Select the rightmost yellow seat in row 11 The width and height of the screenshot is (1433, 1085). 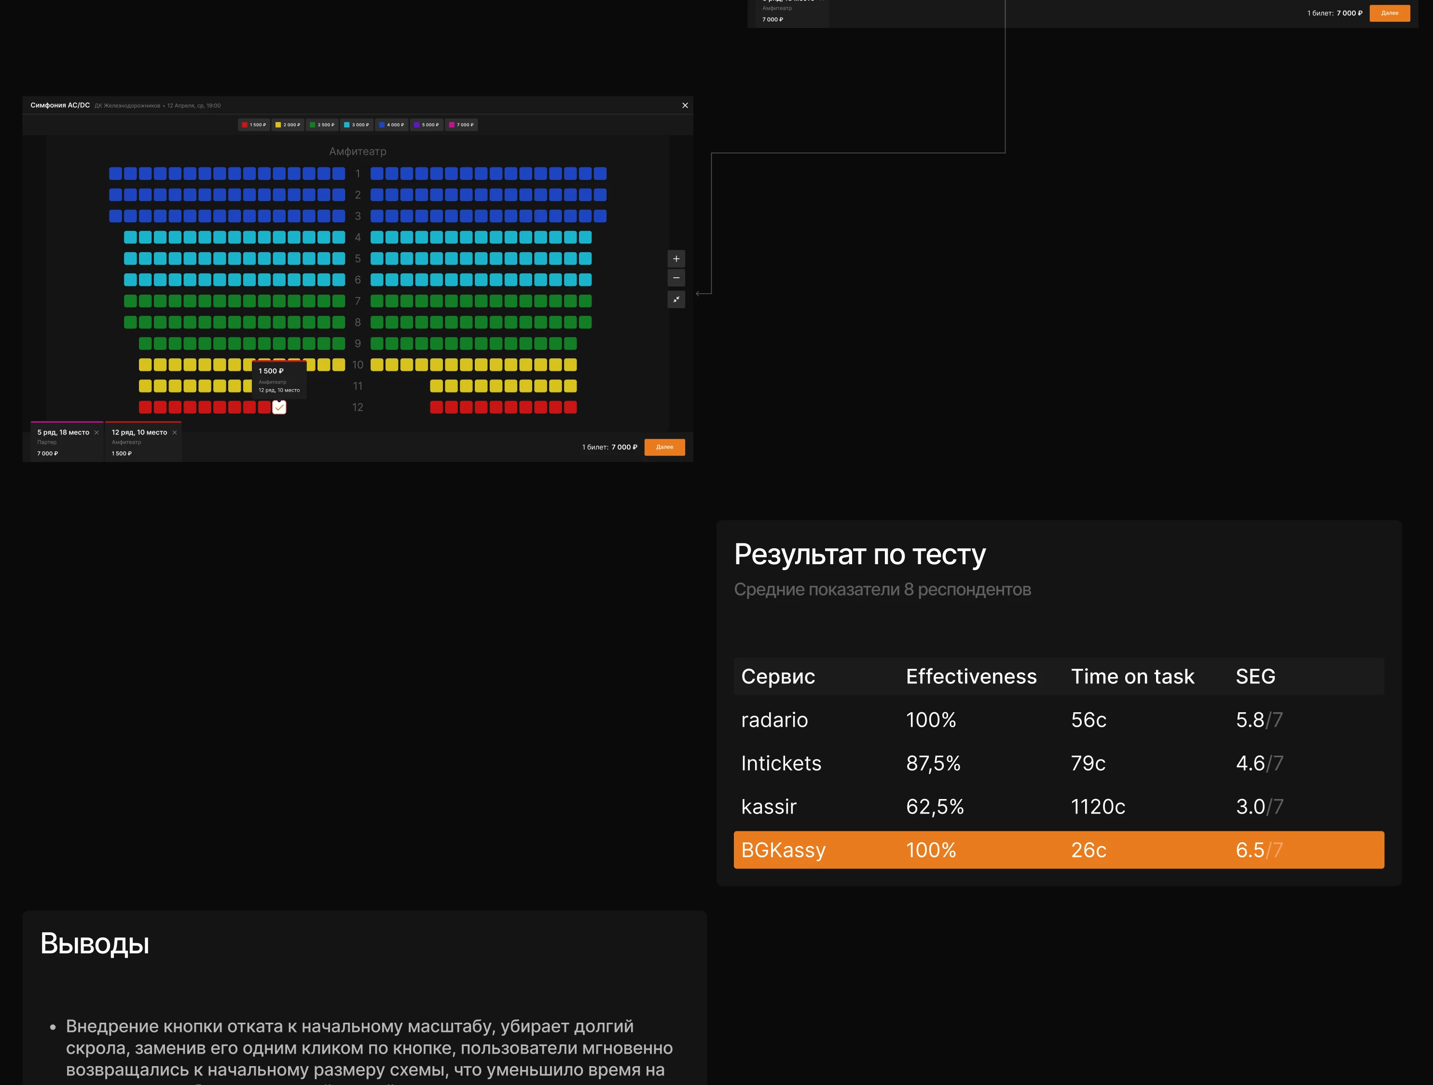(x=571, y=386)
